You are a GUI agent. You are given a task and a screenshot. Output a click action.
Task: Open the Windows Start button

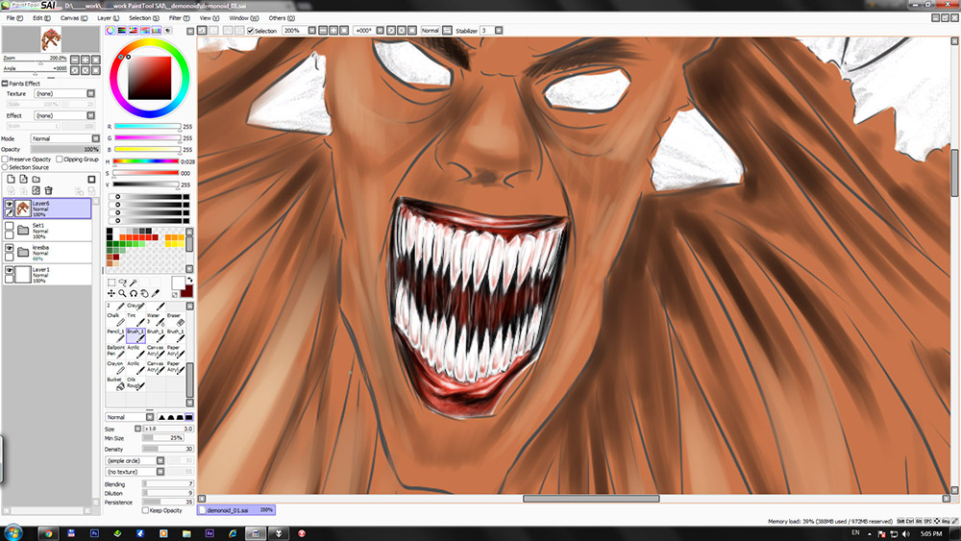[x=12, y=532]
